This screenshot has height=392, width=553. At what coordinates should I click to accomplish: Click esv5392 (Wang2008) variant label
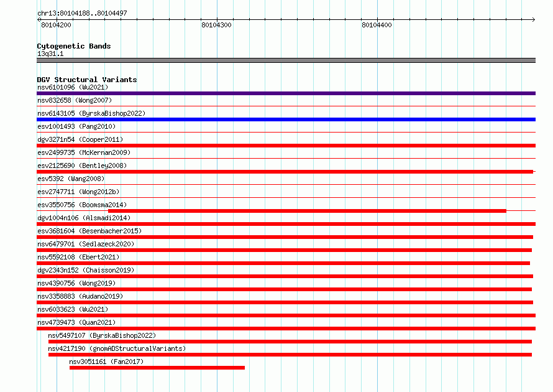(x=71, y=179)
